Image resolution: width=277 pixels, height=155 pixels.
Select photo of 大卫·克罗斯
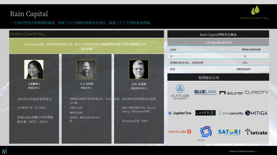click(x=86, y=69)
